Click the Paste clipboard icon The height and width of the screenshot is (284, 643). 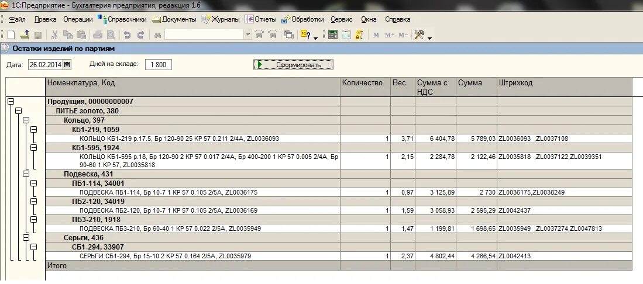point(81,35)
